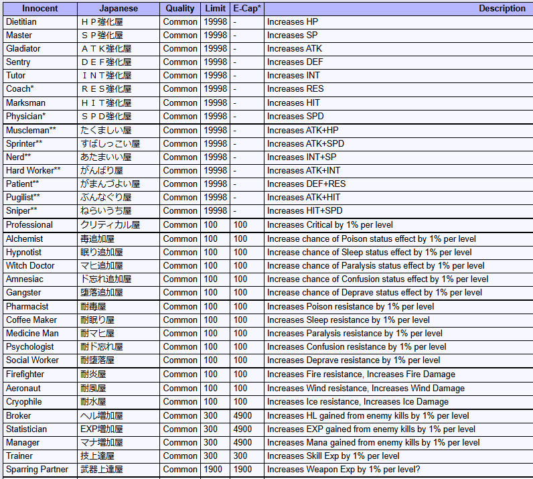Select the Confusion status effect description
Image resolution: width=533 pixels, height=479 pixels.
click(x=378, y=279)
